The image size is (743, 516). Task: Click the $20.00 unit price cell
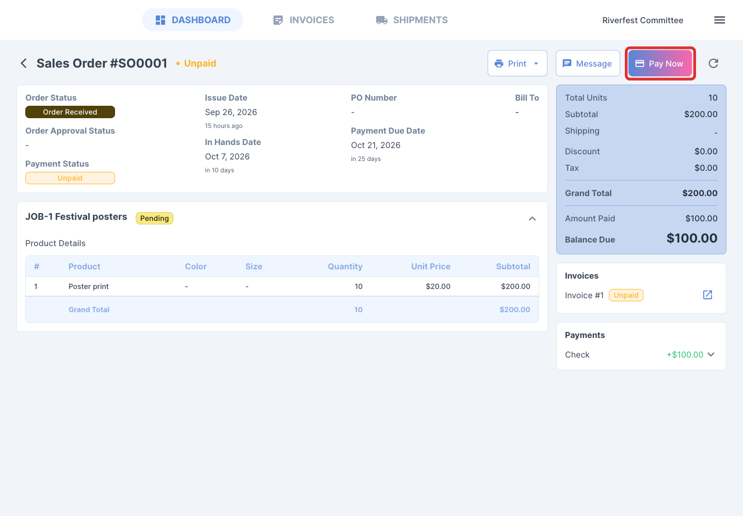[x=438, y=286]
